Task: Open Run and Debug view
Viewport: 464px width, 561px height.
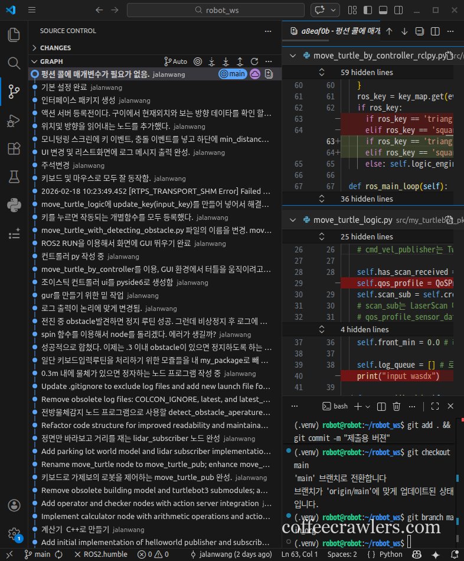Action: coord(14,120)
